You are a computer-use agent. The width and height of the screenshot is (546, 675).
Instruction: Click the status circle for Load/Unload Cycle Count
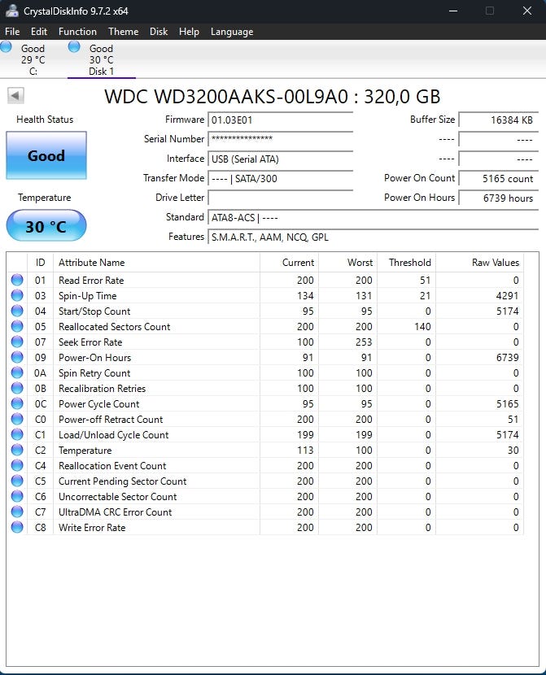click(17, 435)
